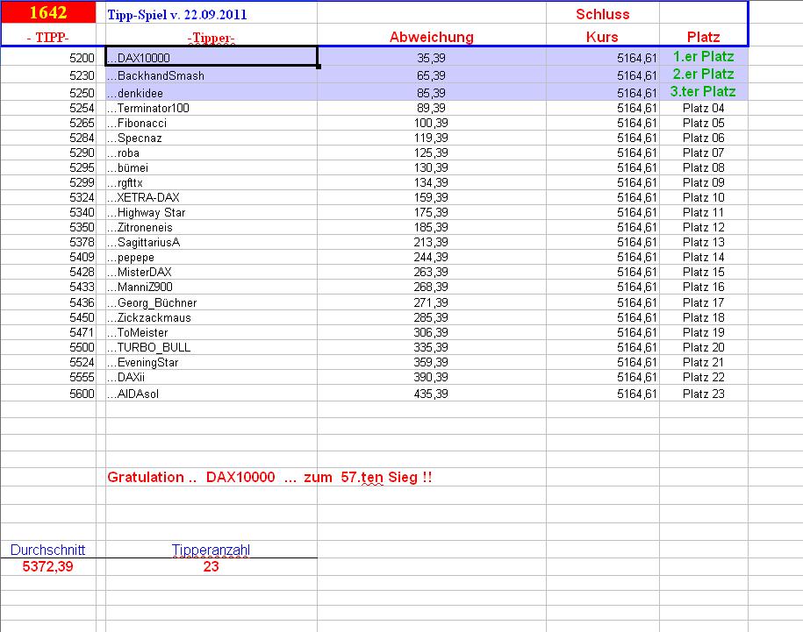
Task: Select the deviation value 271,39
Action: click(431, 302)
